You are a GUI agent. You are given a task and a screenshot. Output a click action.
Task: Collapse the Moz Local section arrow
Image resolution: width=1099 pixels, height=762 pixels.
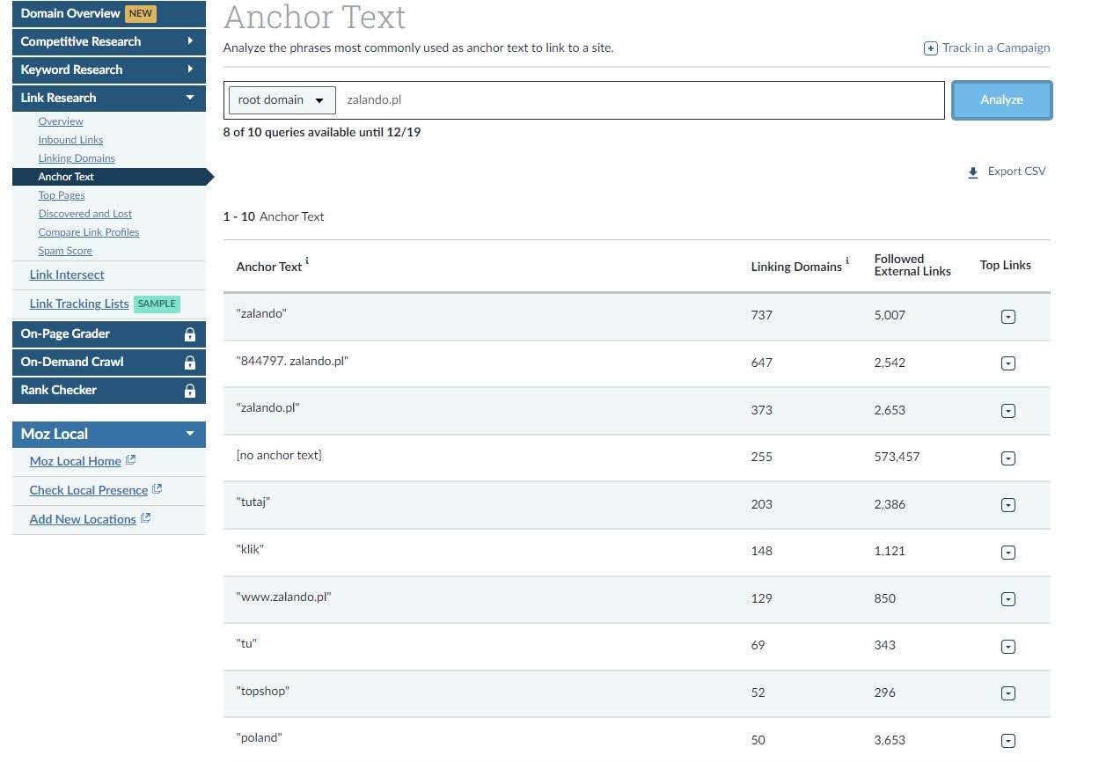189,434
